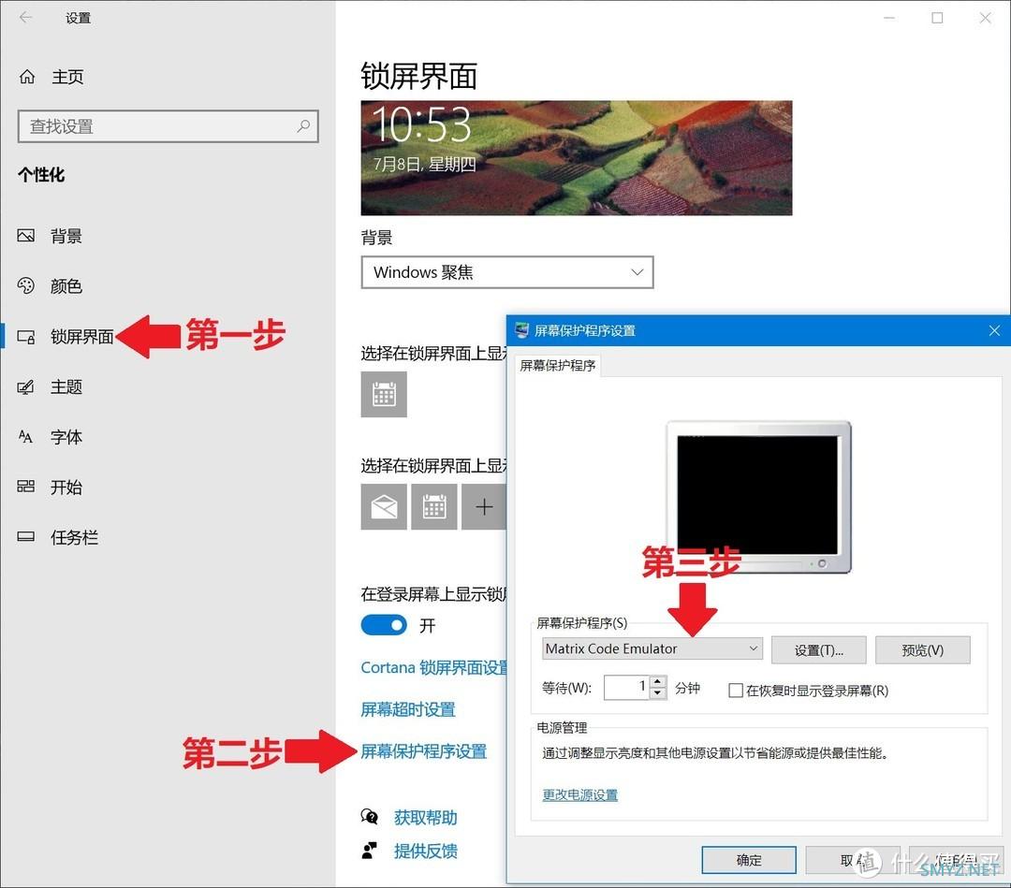Viewport: 1011px width, 888px height.
Task: Select 锁屏界面 in the sidebar
Action: 66,336
